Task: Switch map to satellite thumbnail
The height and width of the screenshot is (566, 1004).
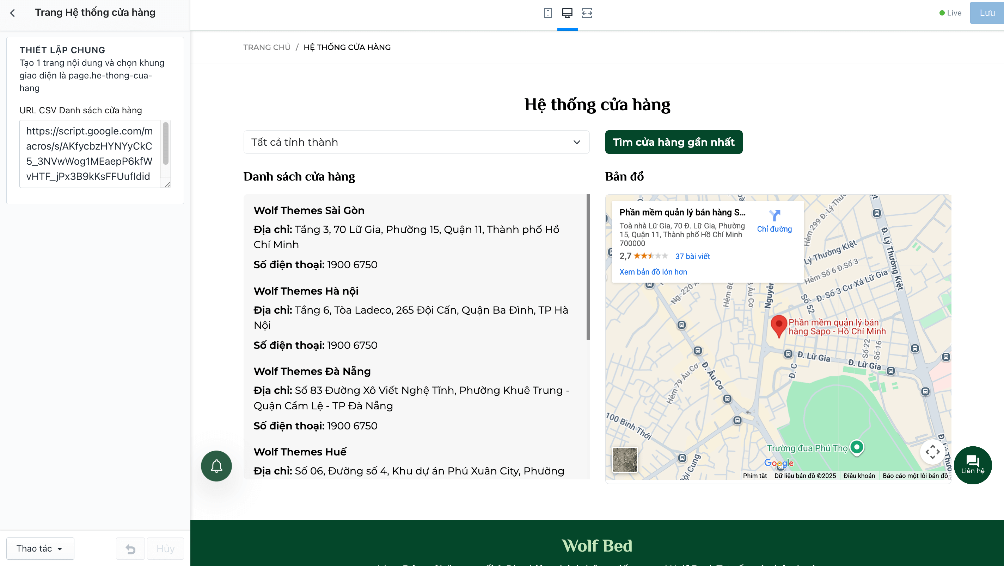Action: point(625,459)
